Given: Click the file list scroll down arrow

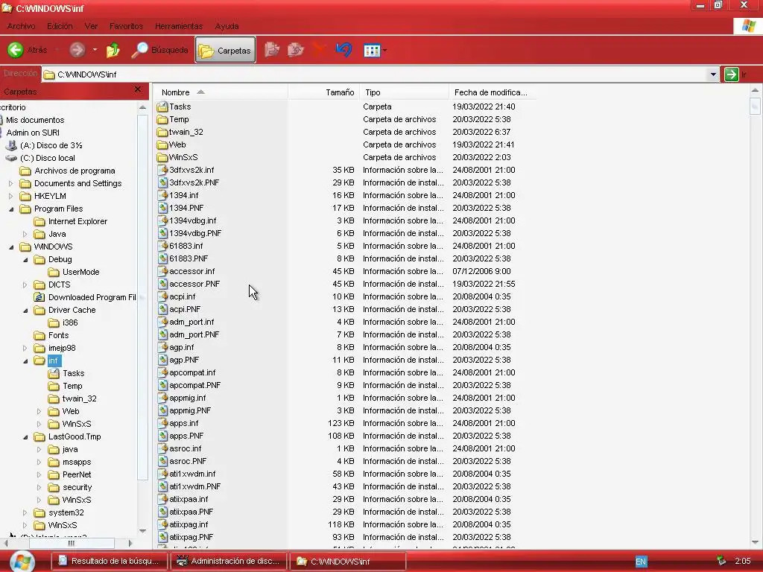Looking at the screenshot, I should (755, 542).
